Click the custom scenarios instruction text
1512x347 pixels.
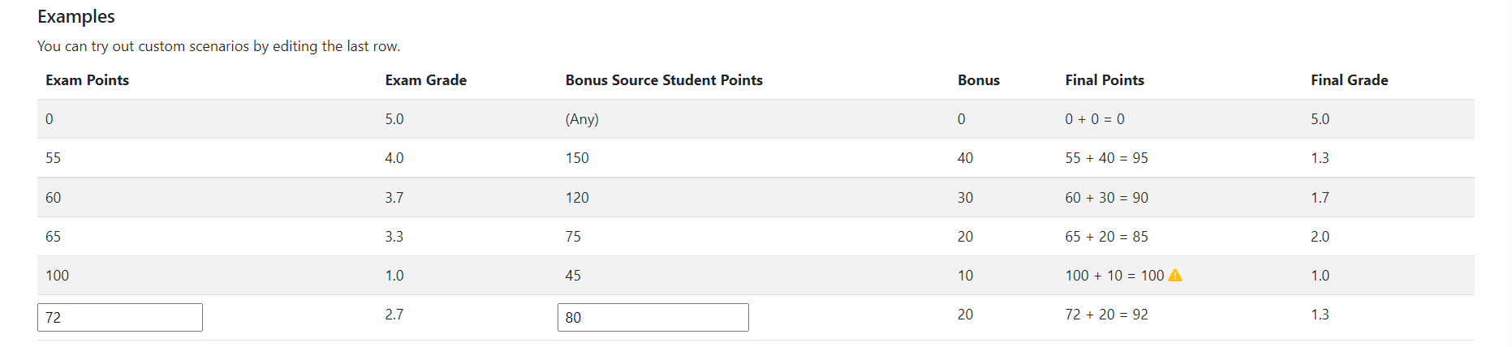pos(218,46)
